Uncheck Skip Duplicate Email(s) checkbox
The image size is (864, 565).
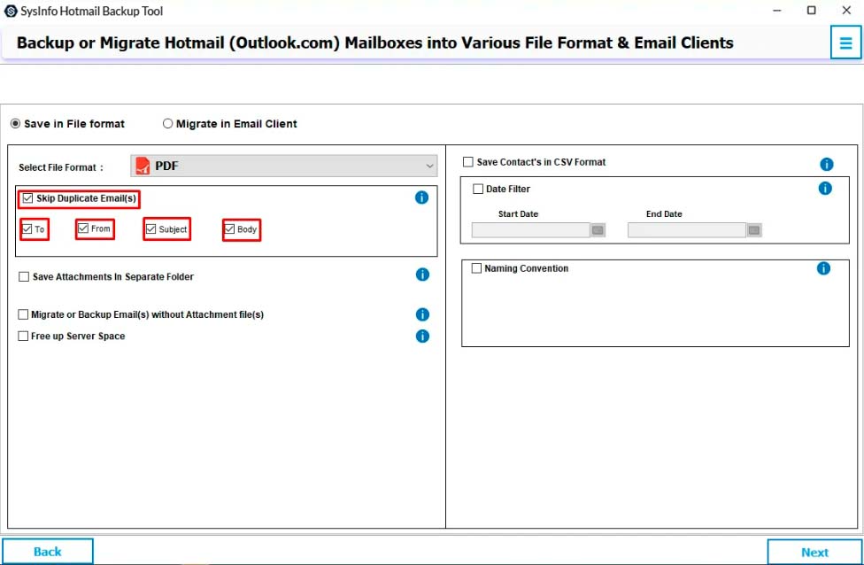pos(27,197)
